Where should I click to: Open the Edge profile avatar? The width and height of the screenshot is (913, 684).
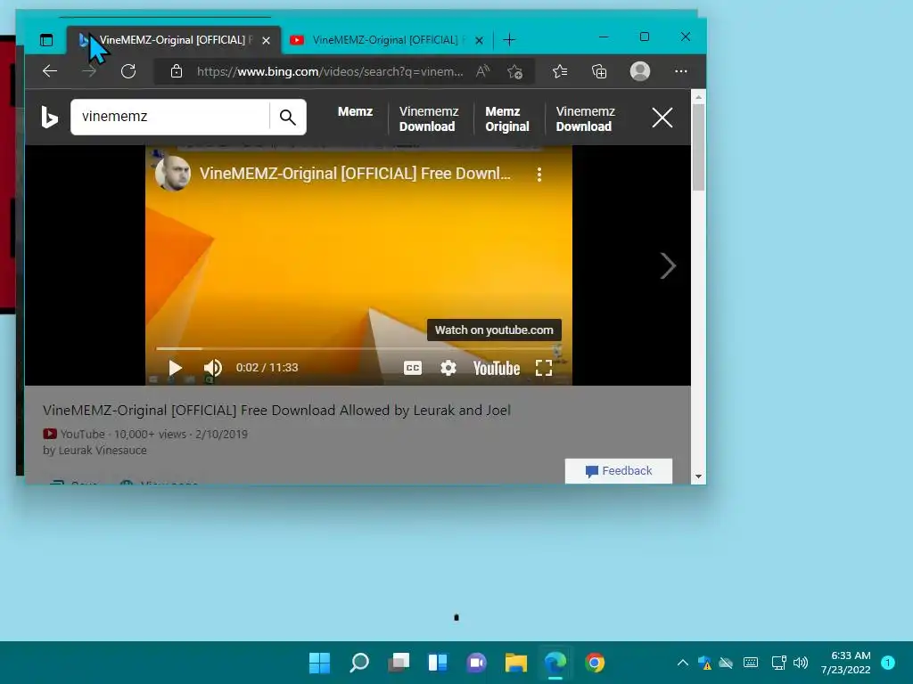point(640,71)
